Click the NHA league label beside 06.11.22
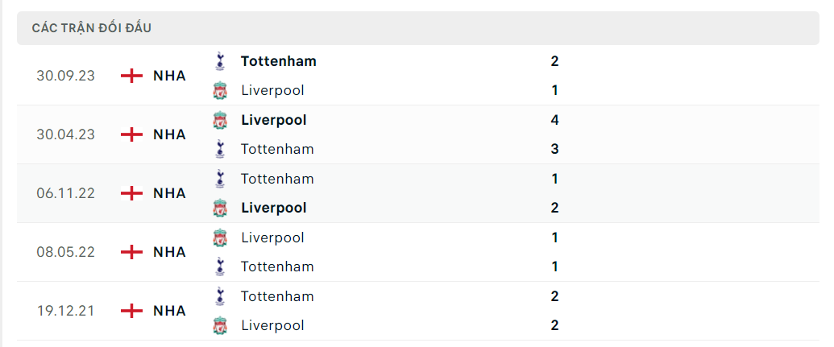Image resolution: width=834 pixels, height=347 pixels. (169, 193)
